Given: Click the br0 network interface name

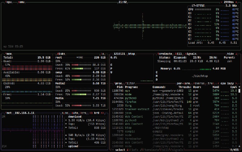Looking at the screenshot, I should click(x=96, y=113).
